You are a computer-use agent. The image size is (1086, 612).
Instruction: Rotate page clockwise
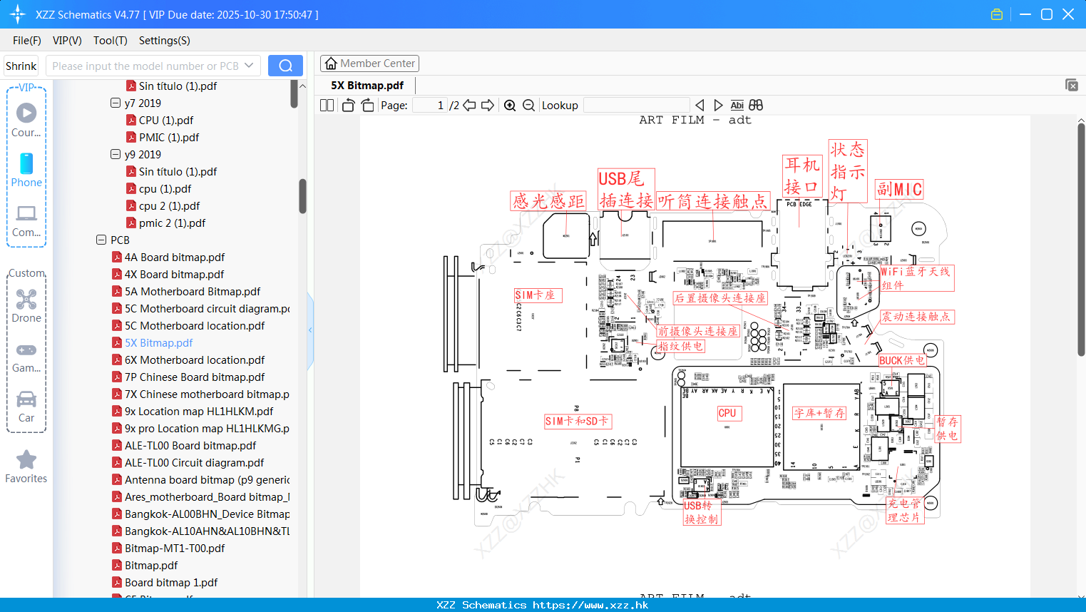[367, 105]
